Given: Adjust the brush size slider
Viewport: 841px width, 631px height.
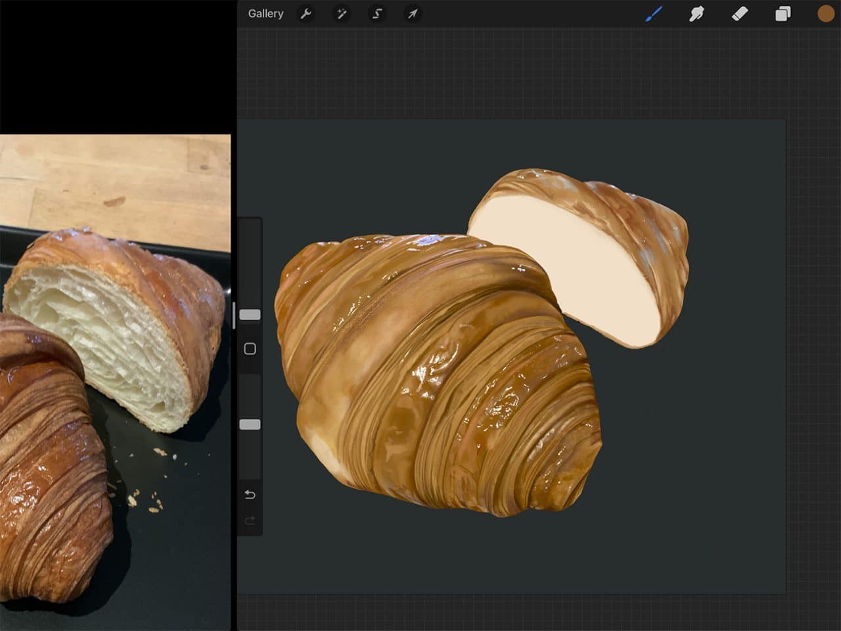Looking at the screenshot, I should click(x=250, y=314).
